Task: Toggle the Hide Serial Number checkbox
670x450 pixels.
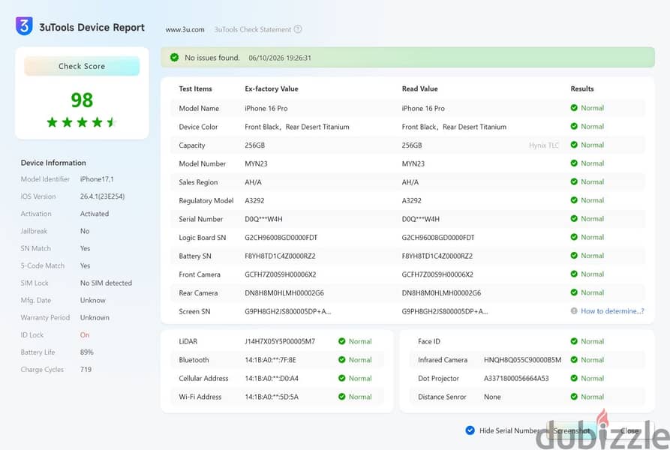Action: [x=470, y=430]
